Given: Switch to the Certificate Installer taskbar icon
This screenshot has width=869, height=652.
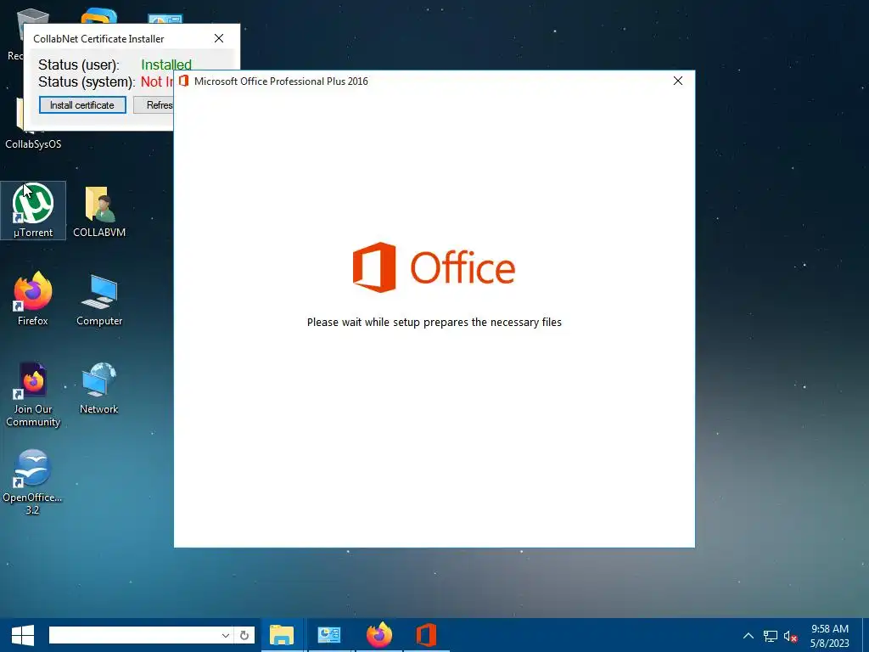Looking at the screenshot, I should click(x=329, y=635).
